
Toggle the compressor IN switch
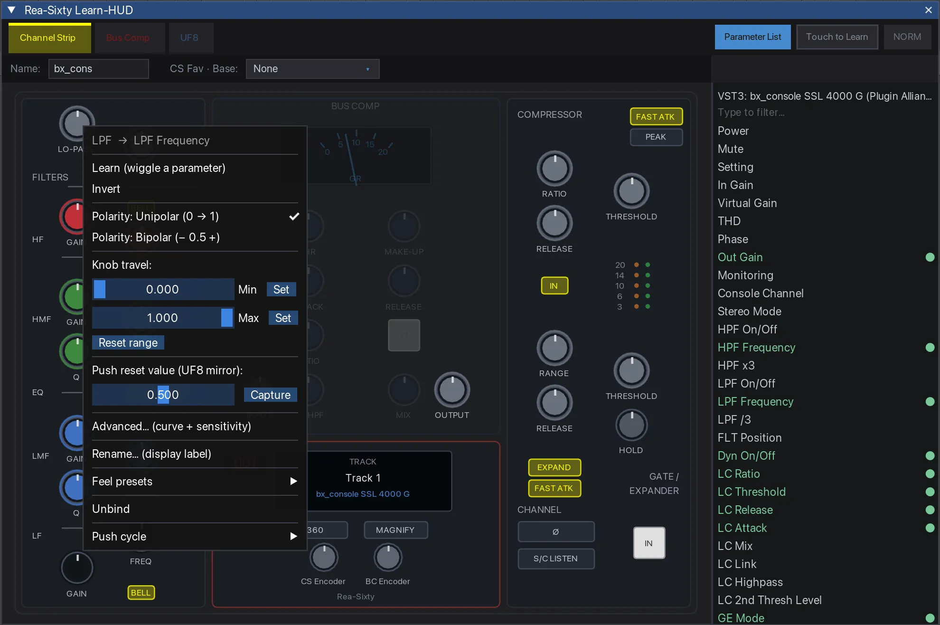coord(554,286)
